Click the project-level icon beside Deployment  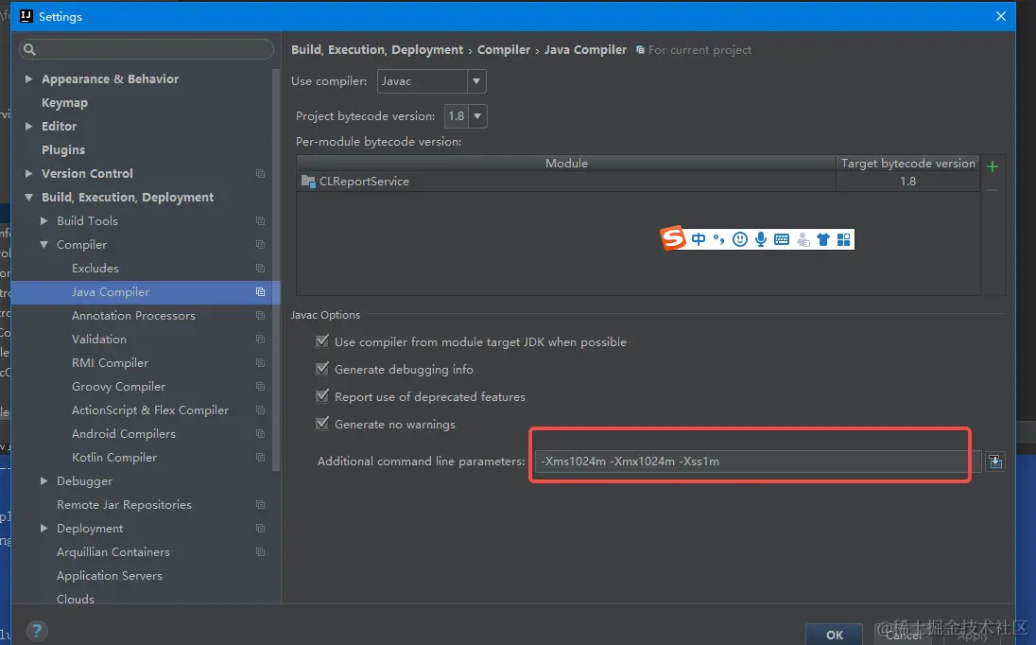260,529
